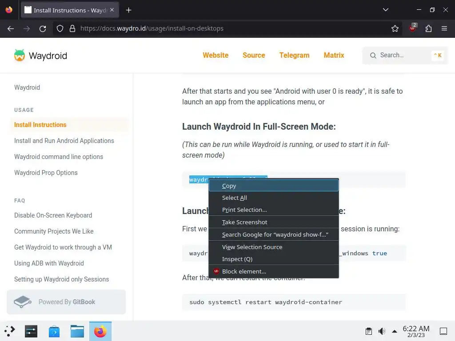Open the Firefox hamburger menu
Screen dimensions: 455x341
444,28
